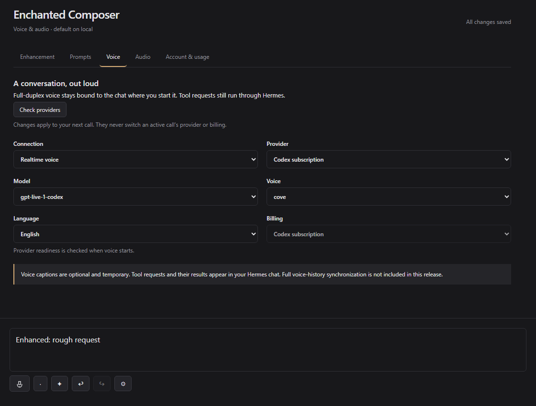Undo with the left-curved arrow button
The height and width of the screenshot is (406, 536).
tap(81, 384)
